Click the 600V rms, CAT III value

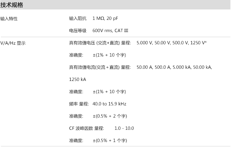[x=110, y=31]
